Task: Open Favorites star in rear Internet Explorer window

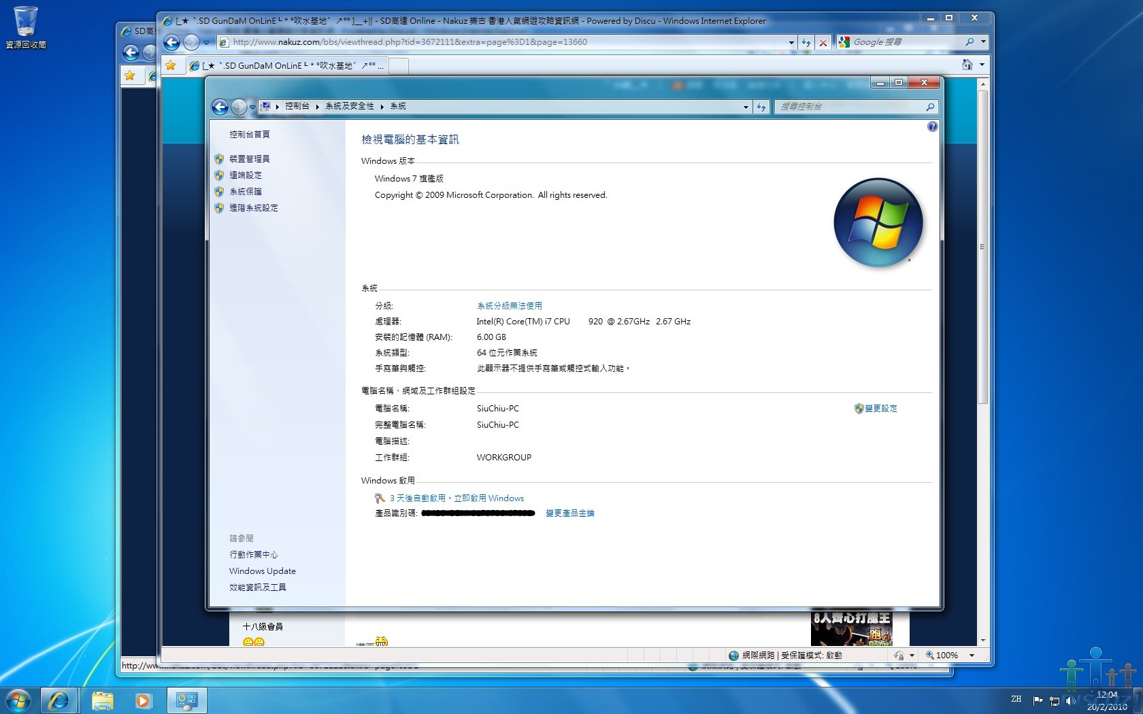Action: point(130,75)
